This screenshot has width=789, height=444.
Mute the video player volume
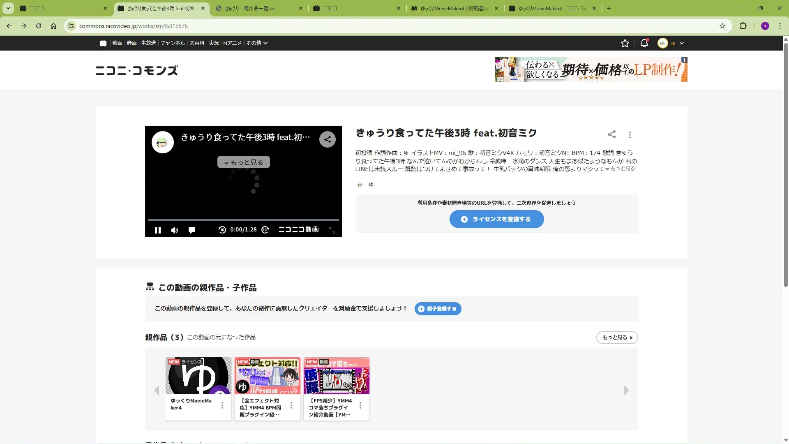(x=175, y=230)
